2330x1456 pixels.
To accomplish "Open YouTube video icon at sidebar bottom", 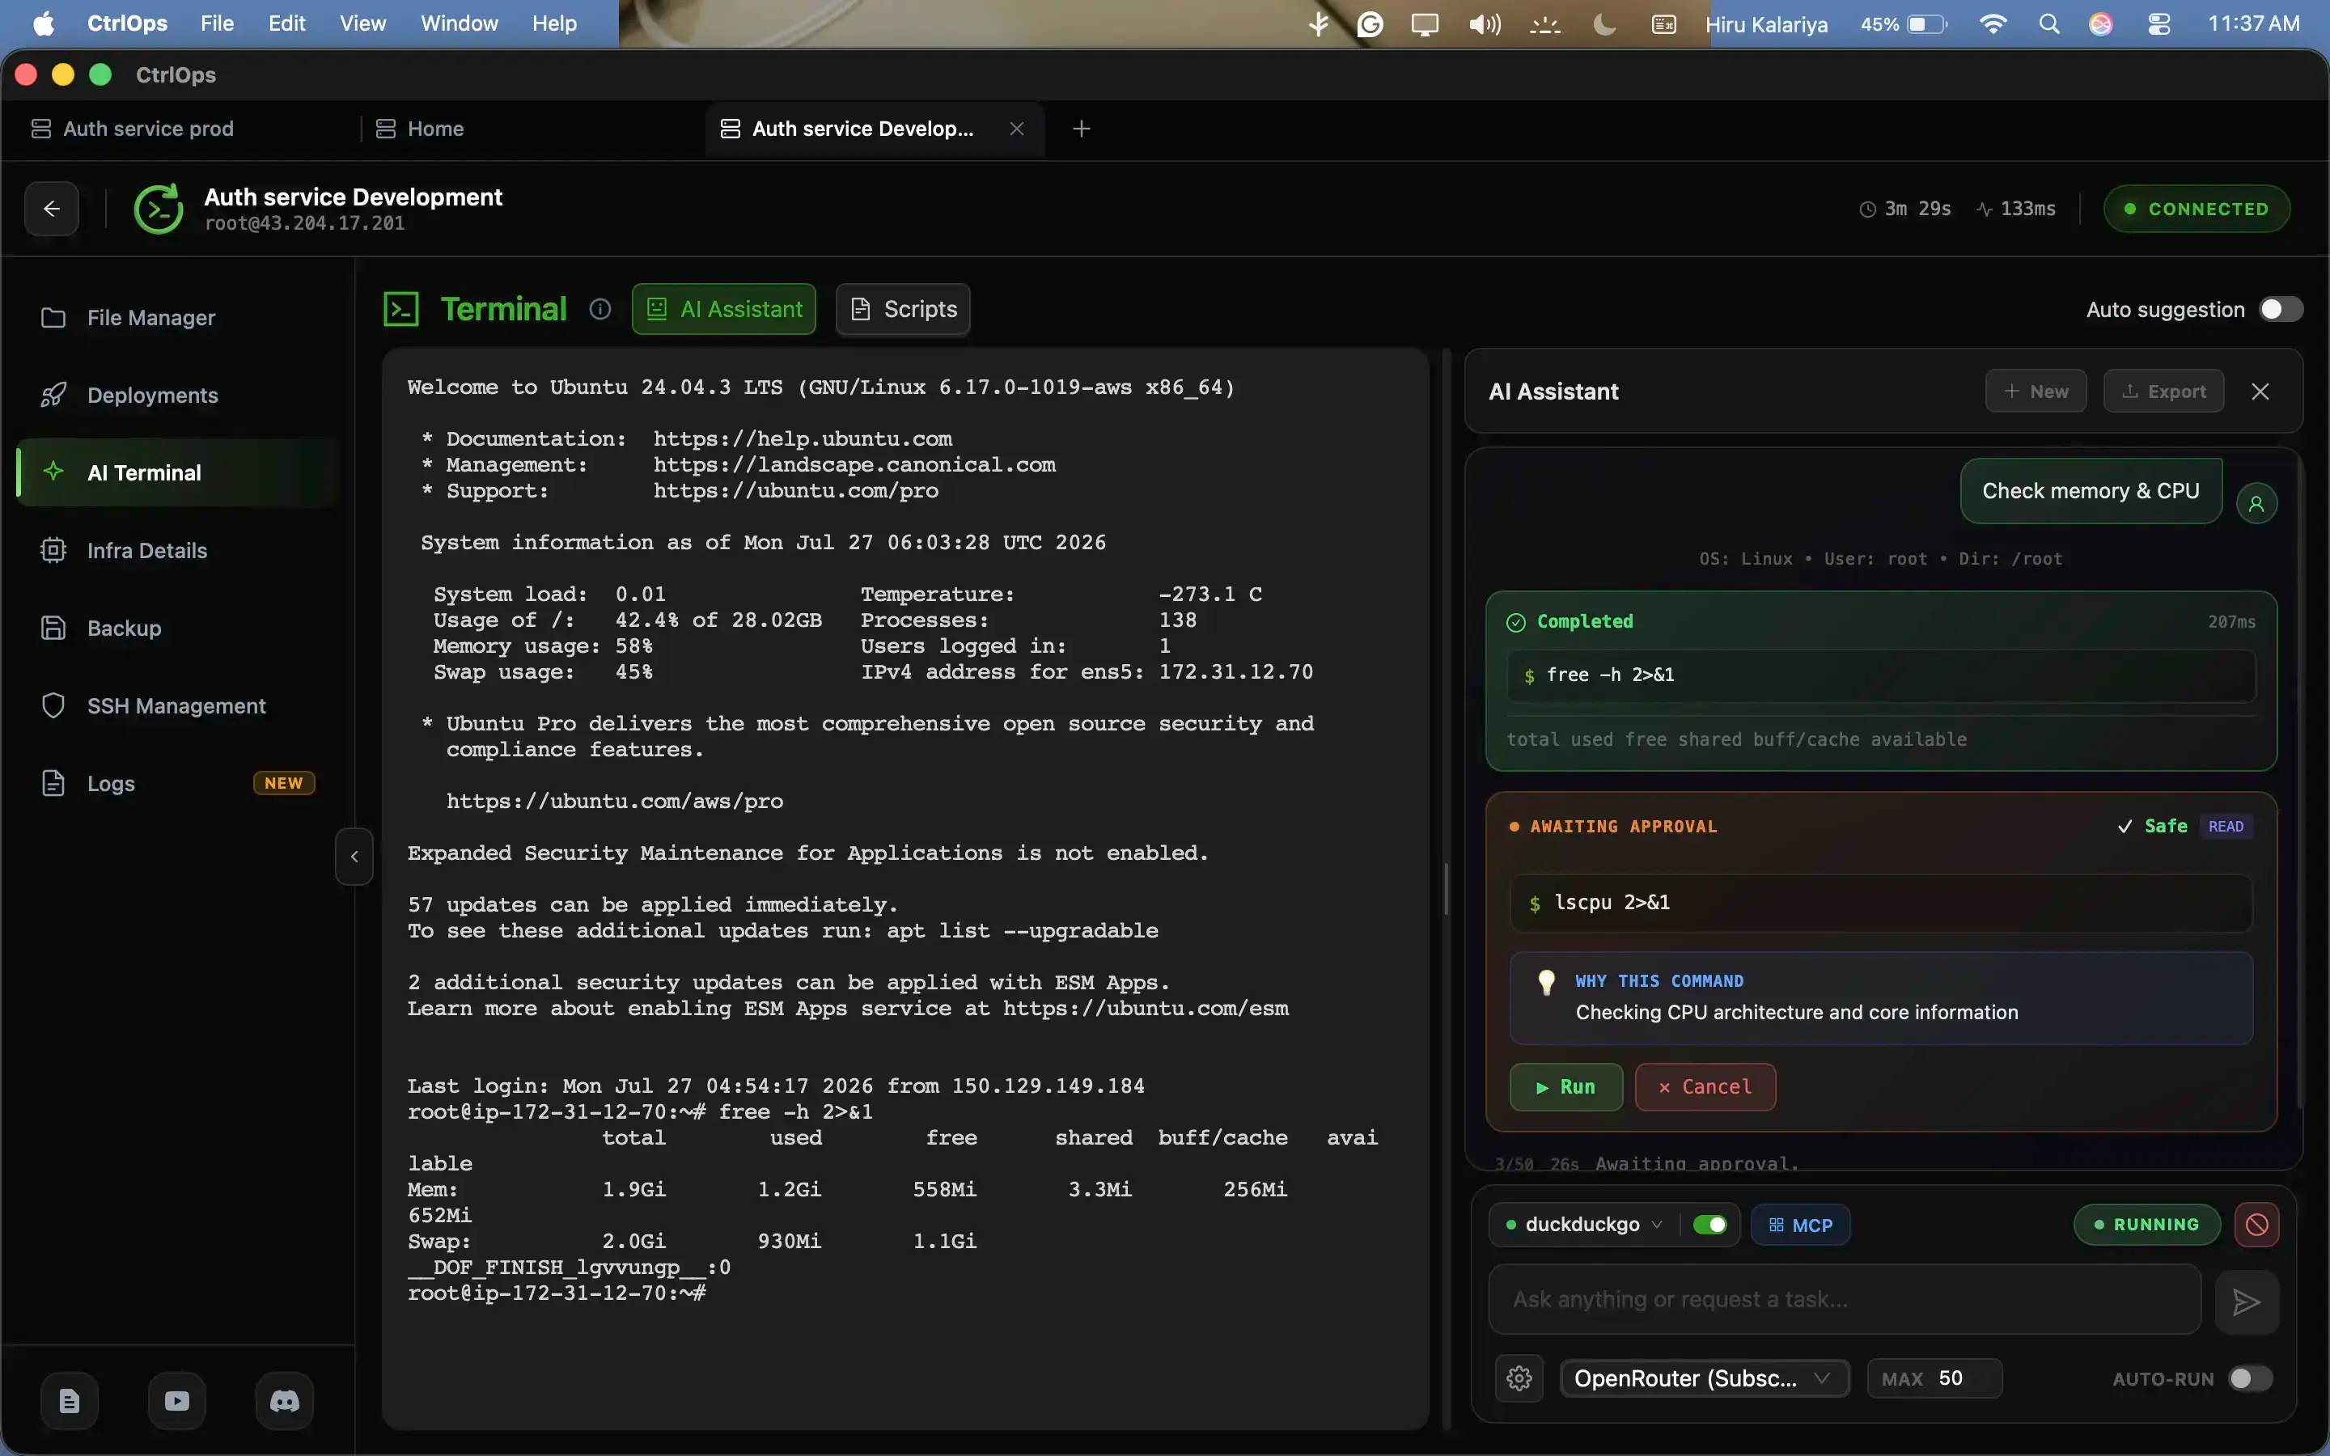I will 177,1401.
